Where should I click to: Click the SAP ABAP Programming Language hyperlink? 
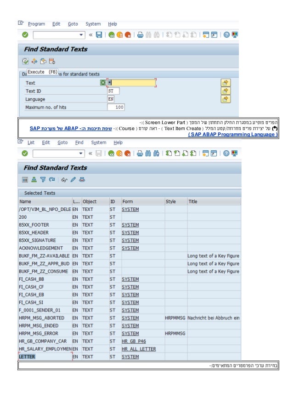point(233,134)
